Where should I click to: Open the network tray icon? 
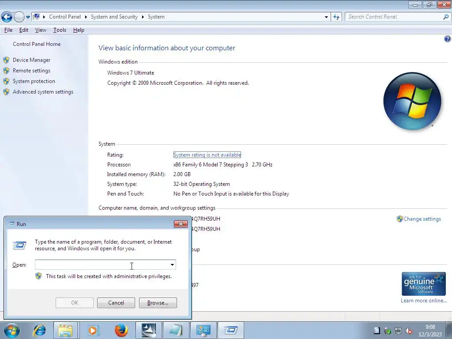point(398,331)
